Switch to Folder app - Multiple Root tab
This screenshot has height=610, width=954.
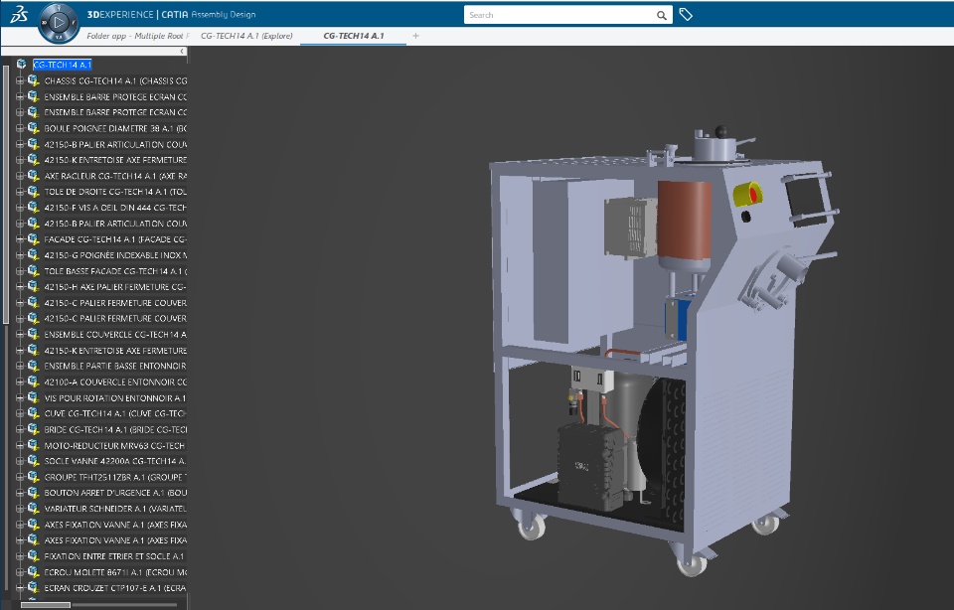(137, 36)
